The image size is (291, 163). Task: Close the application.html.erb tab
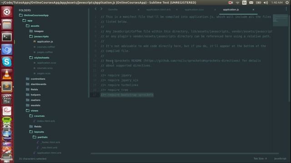[177, 10]
